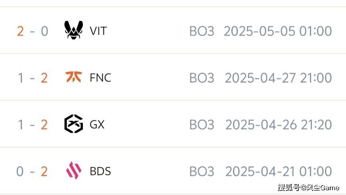346x195 pixels.
Task: Click the 0 - 2 score against BDS
Action: [x=32, y=172]
